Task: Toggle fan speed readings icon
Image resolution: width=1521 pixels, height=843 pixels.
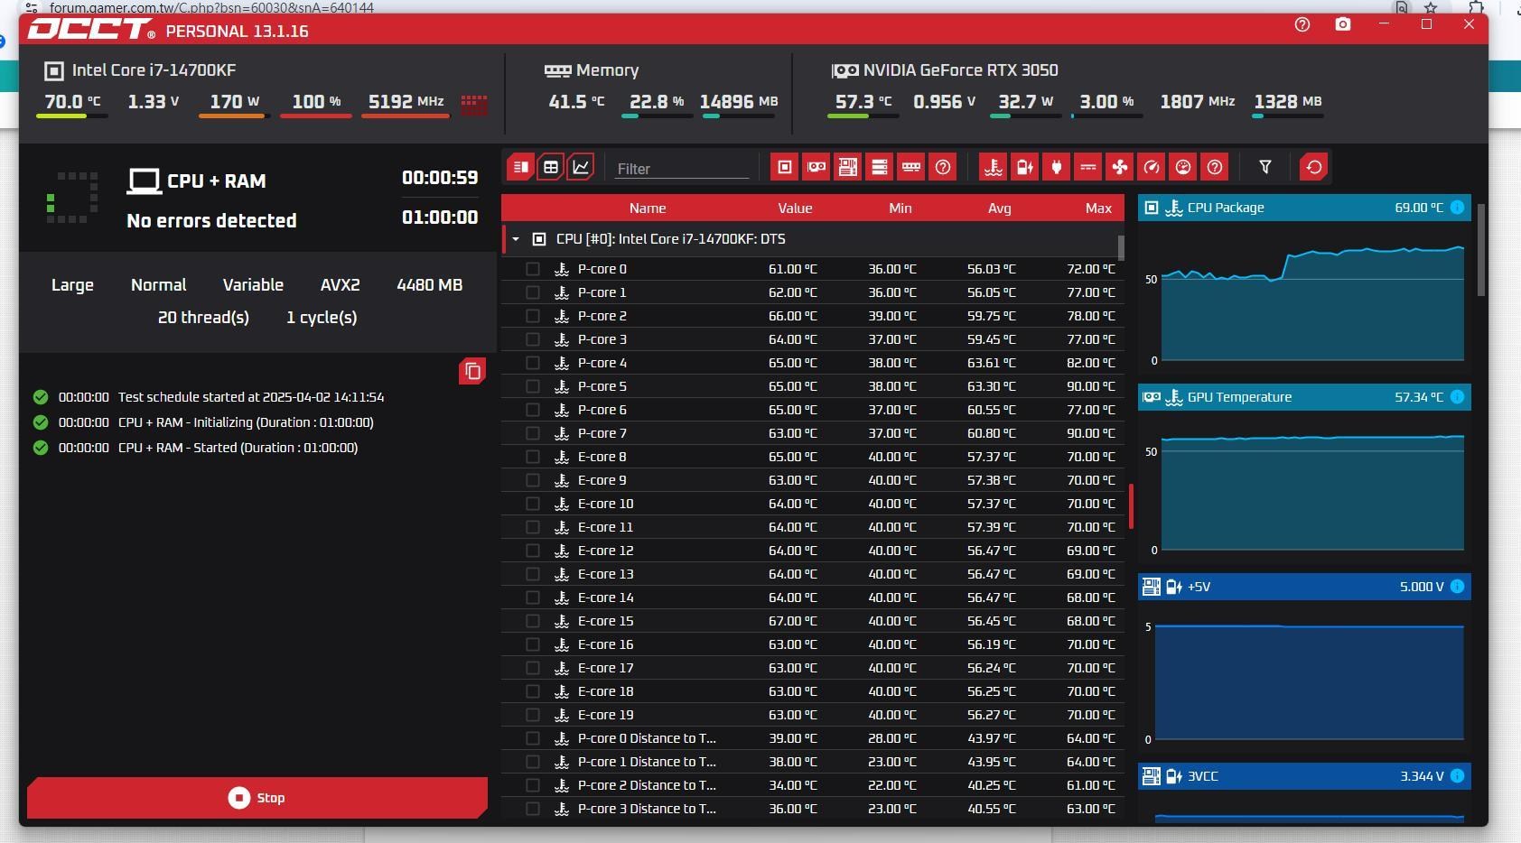Action: coord(1120,167)
